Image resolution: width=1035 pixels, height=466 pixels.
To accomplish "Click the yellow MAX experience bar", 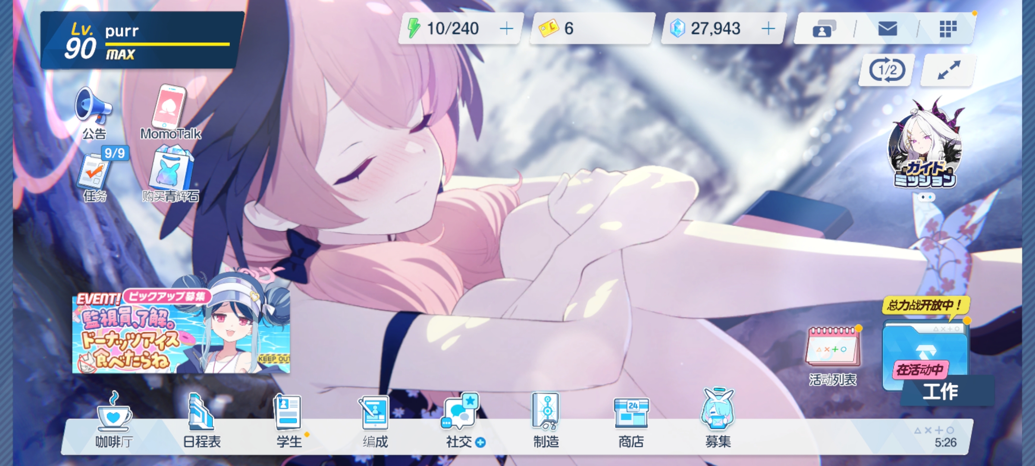I will [167, 44].
